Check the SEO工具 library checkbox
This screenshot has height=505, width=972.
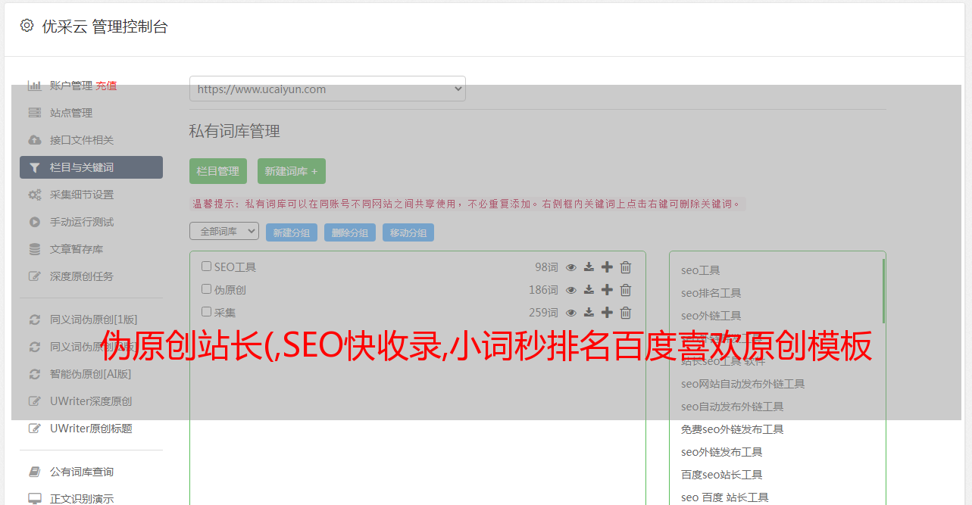click(206, 267)
